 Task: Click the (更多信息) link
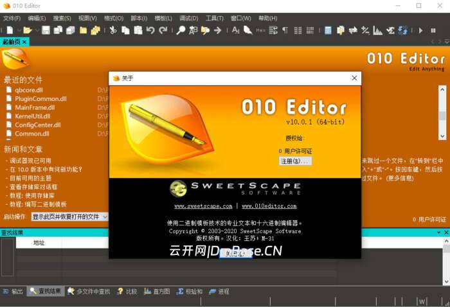400,179
